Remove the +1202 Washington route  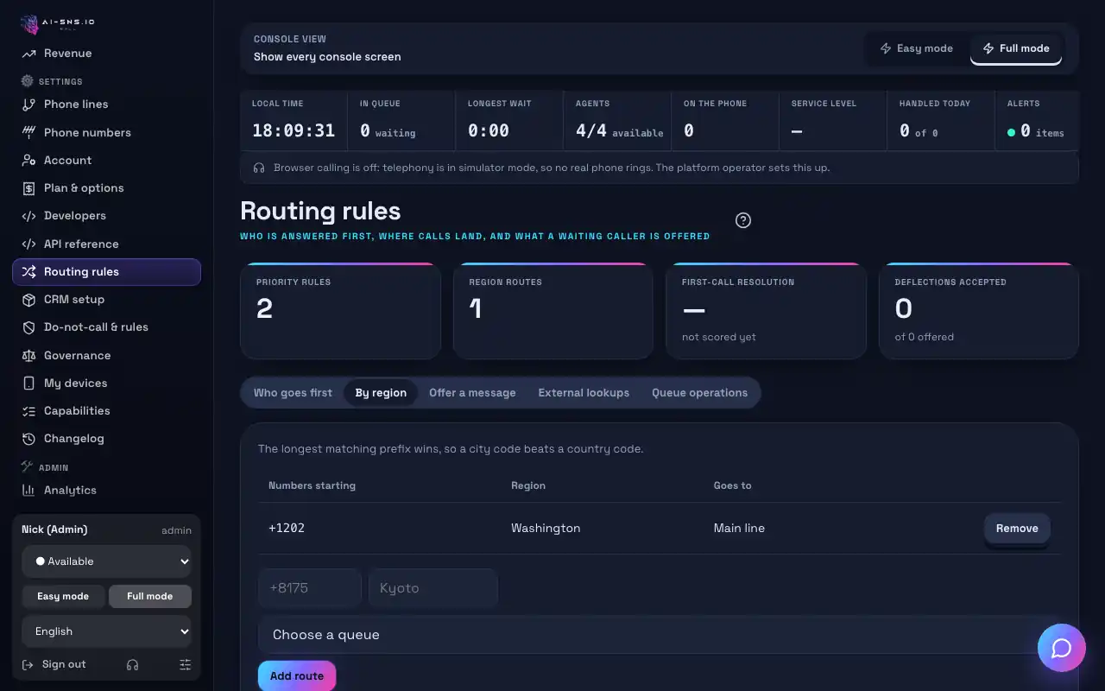(1017, 529)
